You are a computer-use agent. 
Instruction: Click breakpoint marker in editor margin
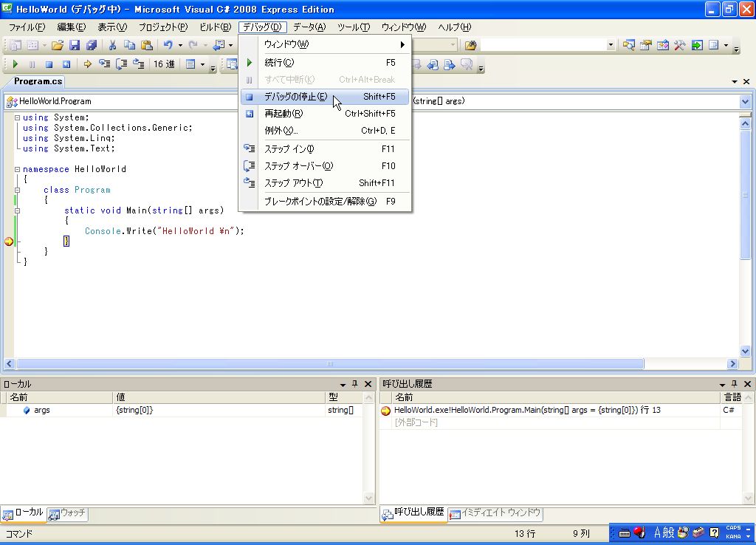[9, 241]
